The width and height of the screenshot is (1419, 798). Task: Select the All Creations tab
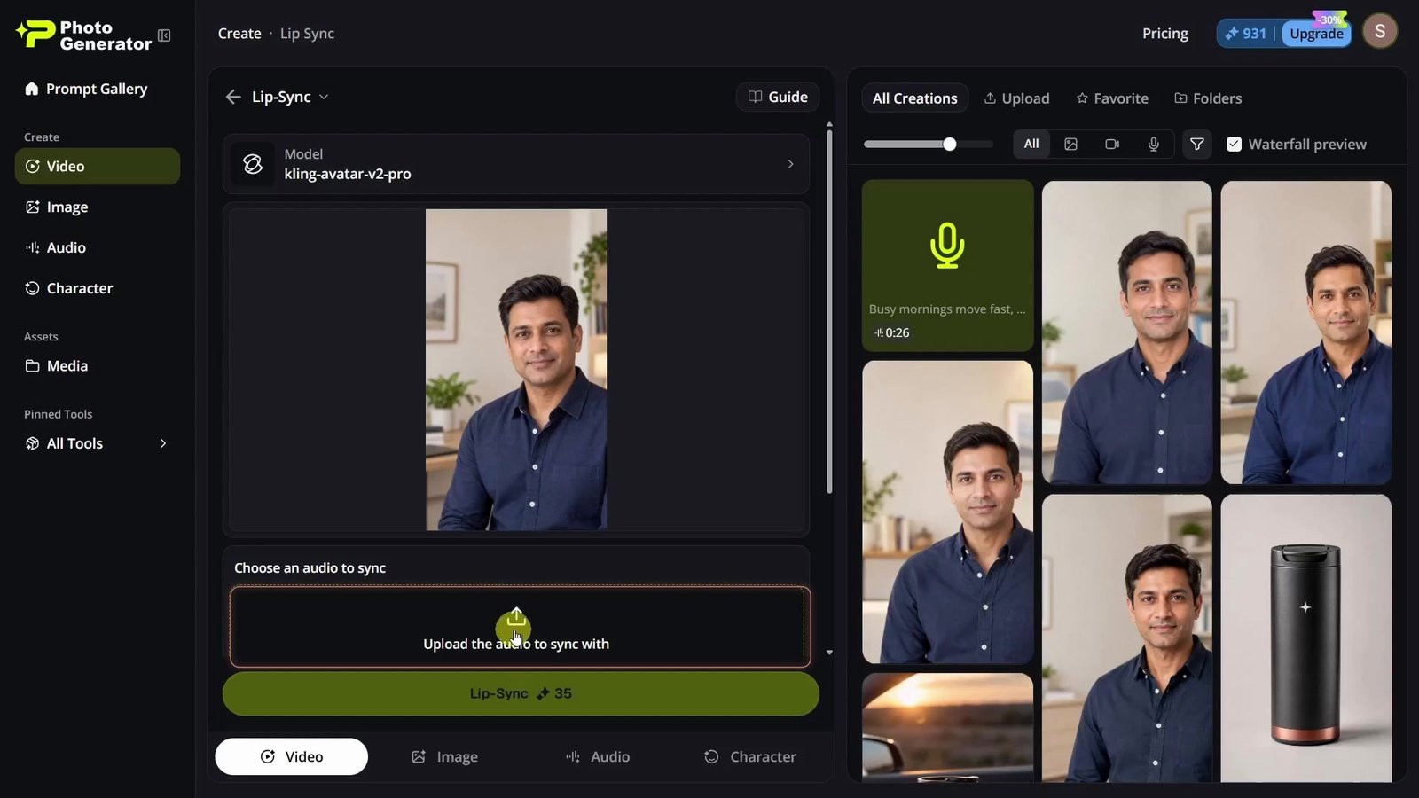click(x=914, y=98)
